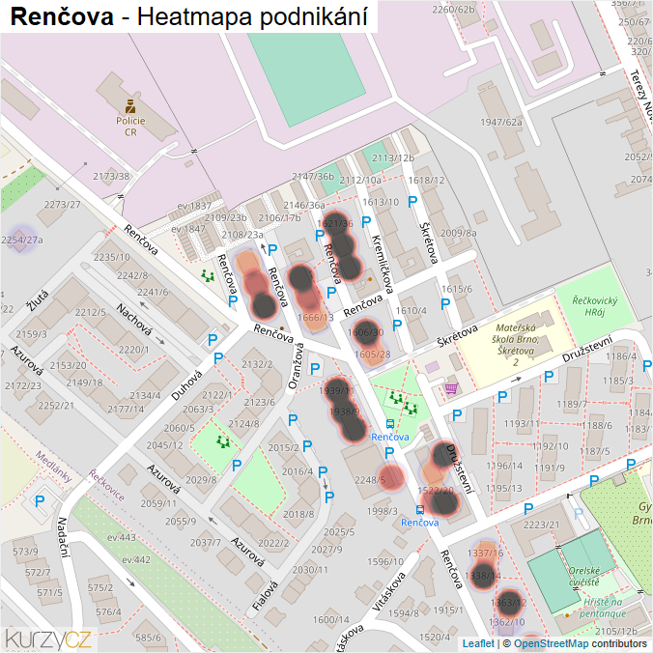653x653 pixels.
Task: Click the Medlánky district boundary label
Action: click(54, 467)
